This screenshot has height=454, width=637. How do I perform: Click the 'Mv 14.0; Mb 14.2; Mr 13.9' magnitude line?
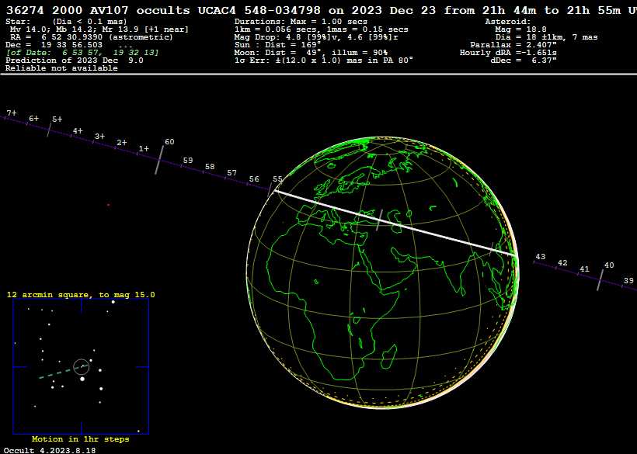(x=99, y=29)
